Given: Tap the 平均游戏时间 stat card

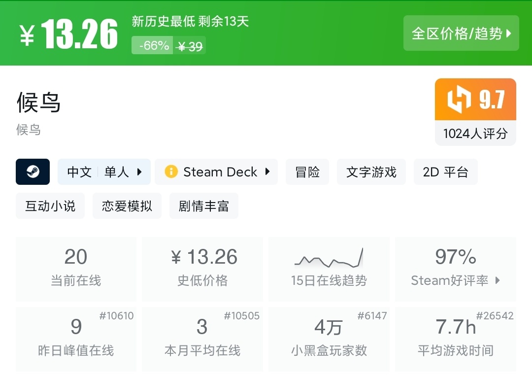Looking at the screenshot, I should 455,339.
